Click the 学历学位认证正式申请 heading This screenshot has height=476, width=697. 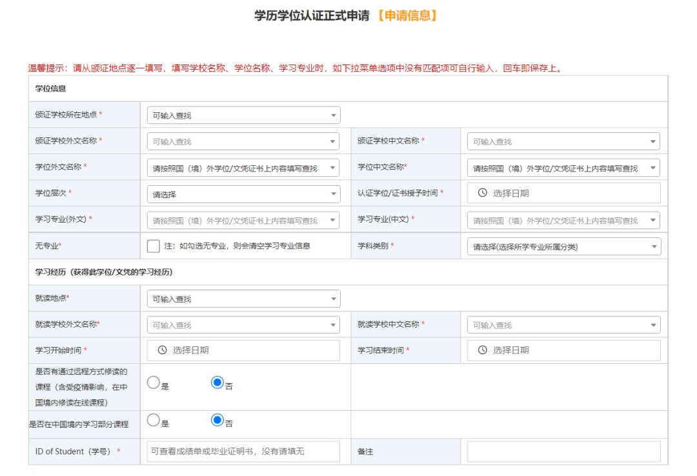point(312,15)
